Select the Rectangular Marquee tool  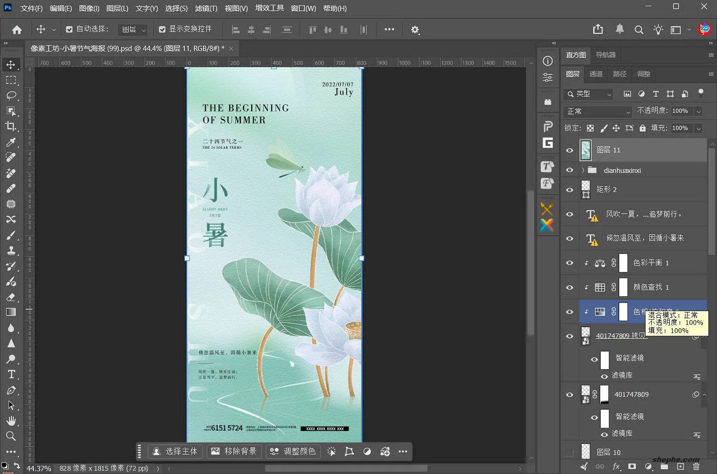tap(11, 80)
